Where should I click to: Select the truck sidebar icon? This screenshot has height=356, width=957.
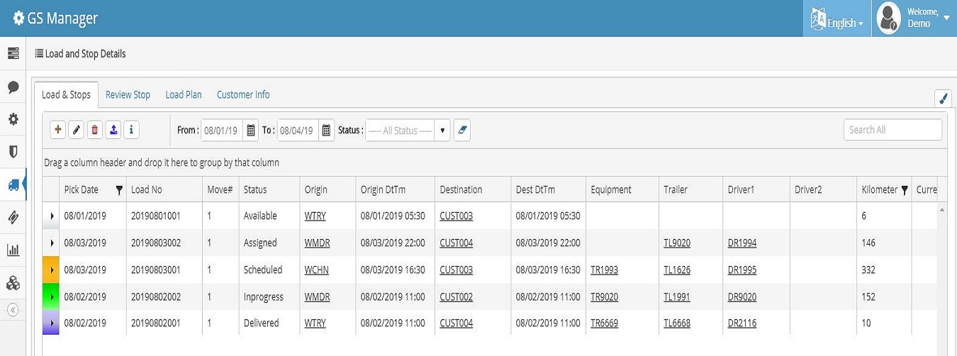tap(13, 184)
